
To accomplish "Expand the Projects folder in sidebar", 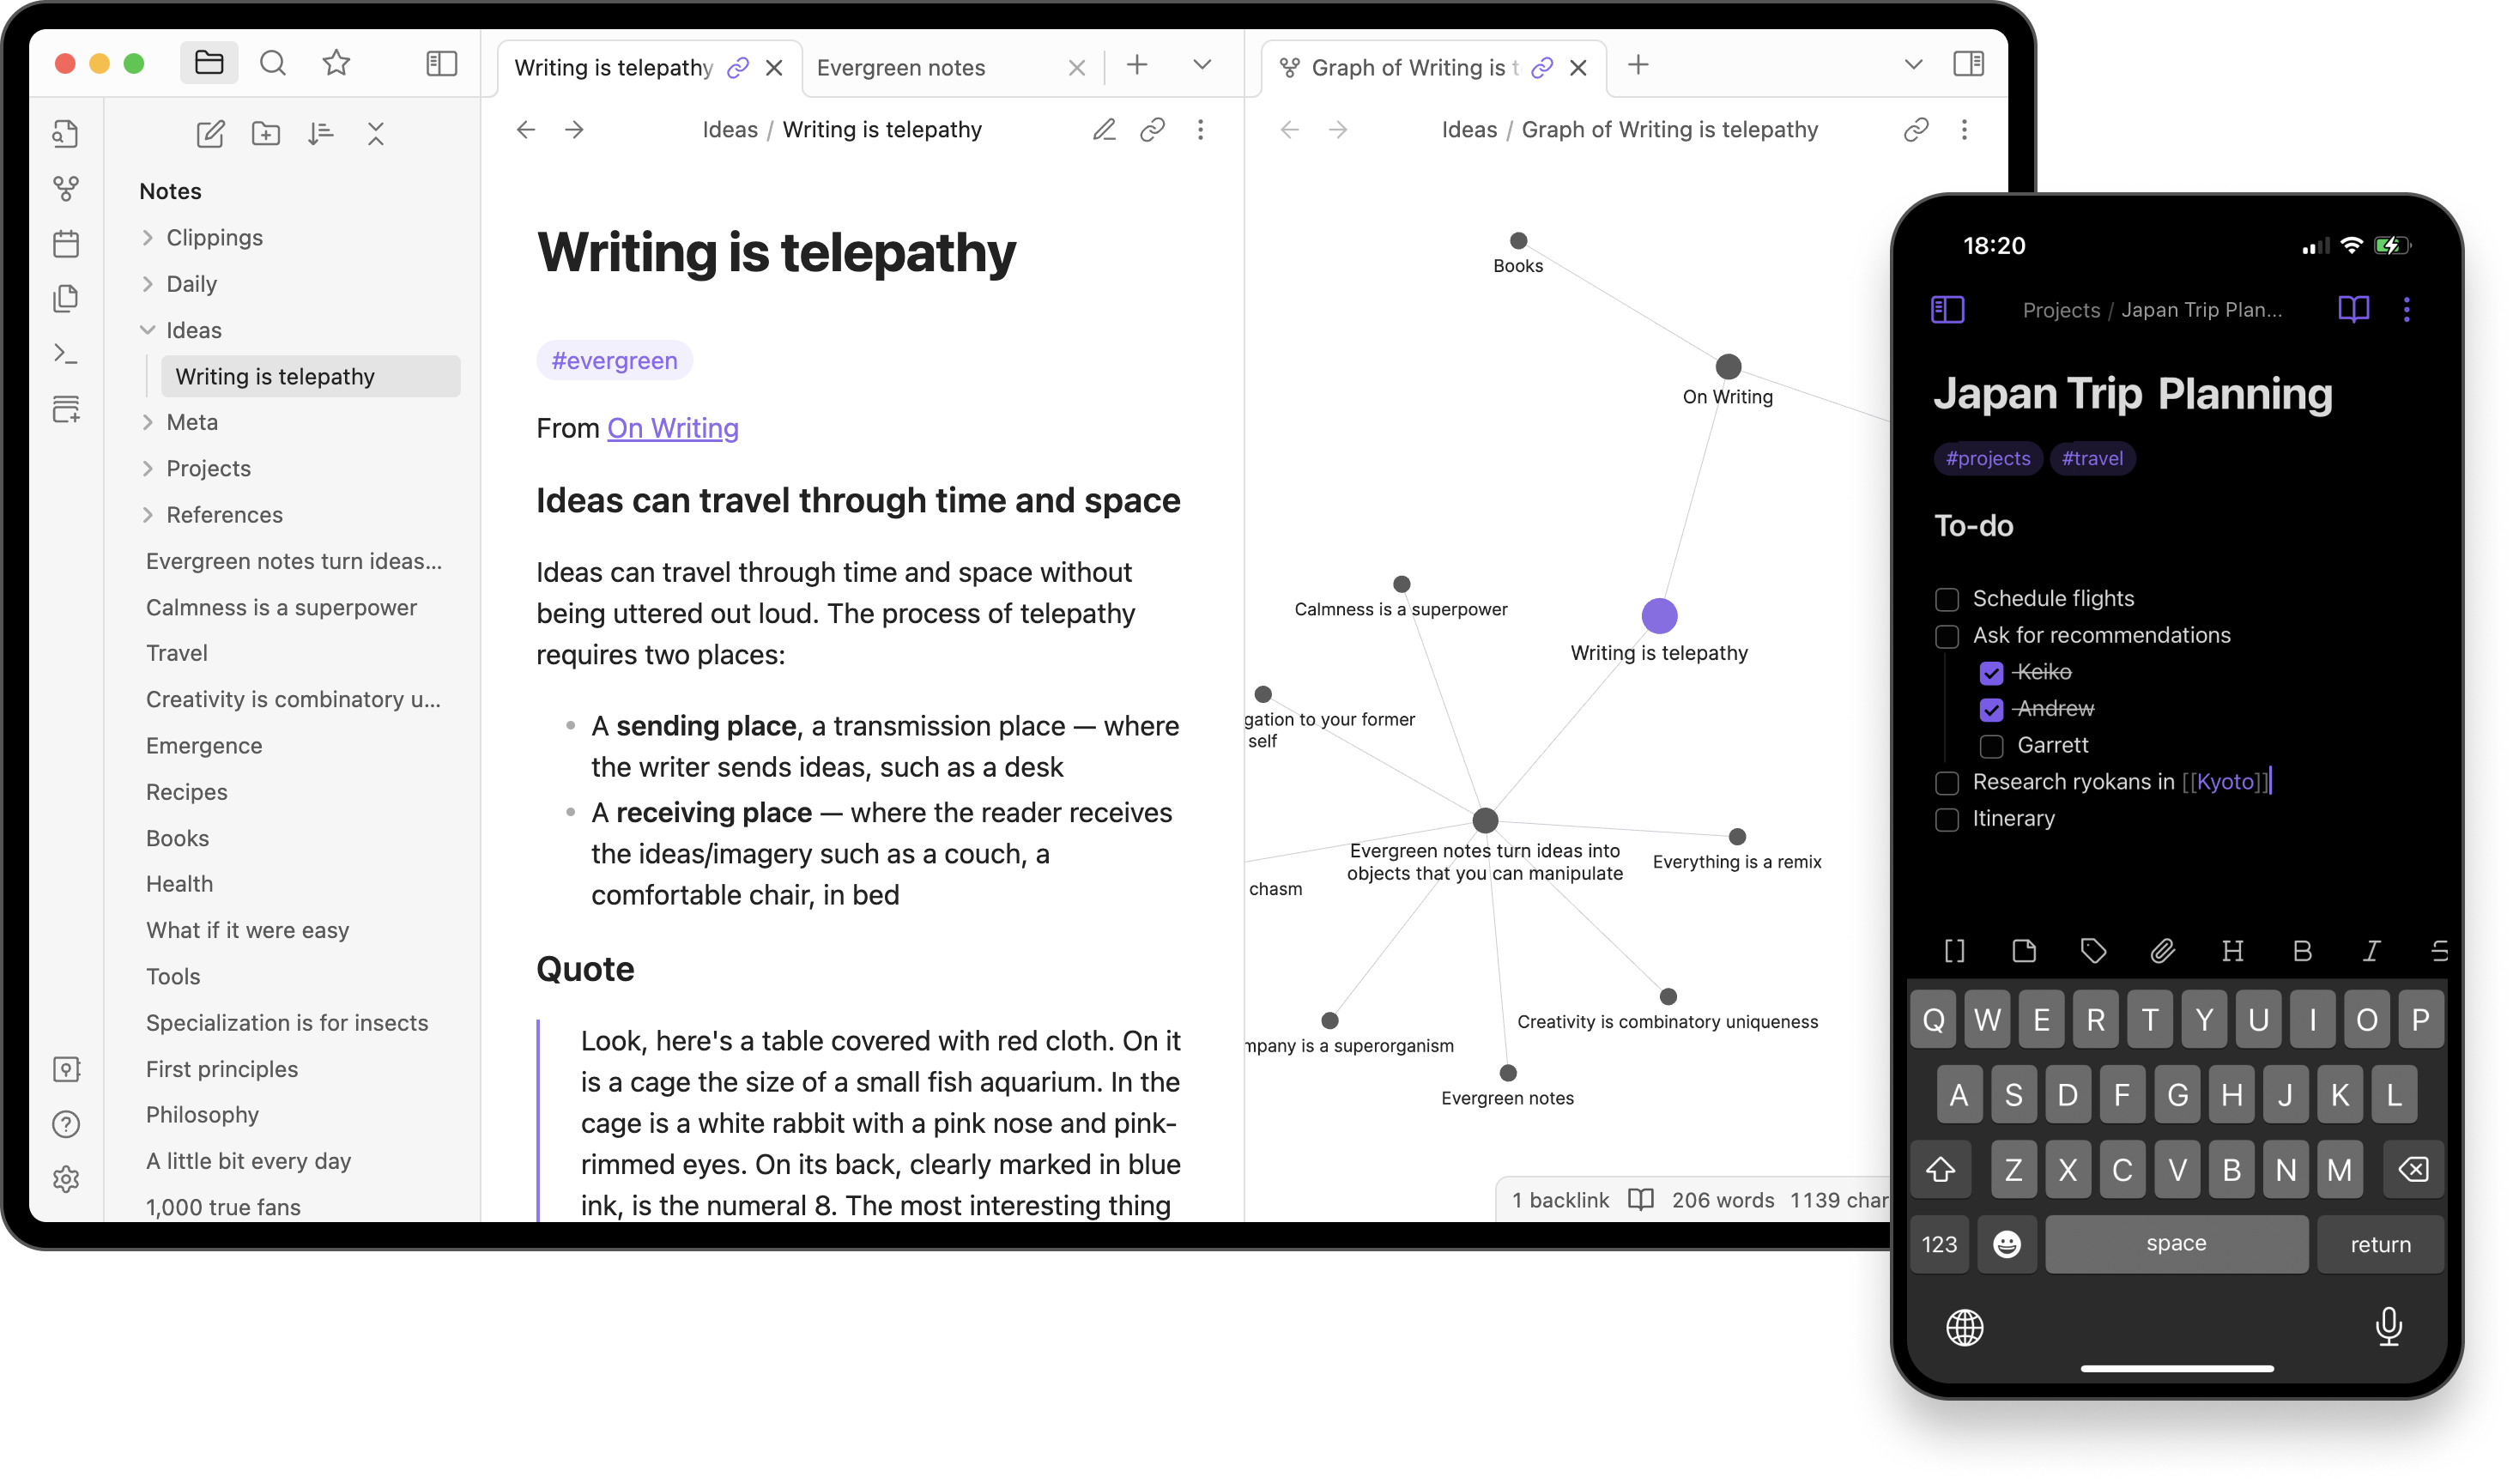I will pos(148,468).
